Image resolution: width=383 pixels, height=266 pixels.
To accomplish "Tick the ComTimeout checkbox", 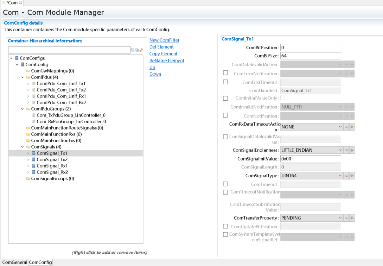I will (x=225, y=184).
